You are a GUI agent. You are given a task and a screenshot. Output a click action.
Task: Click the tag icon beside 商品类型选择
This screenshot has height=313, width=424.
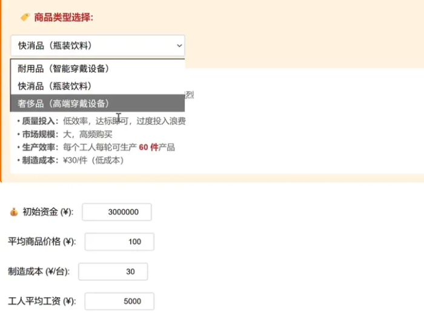click(x=25, y=18)
